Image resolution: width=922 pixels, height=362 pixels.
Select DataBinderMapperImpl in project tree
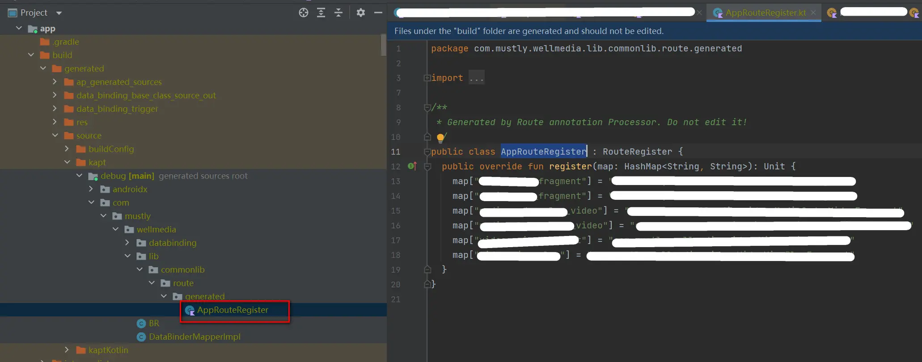point(195,337)
